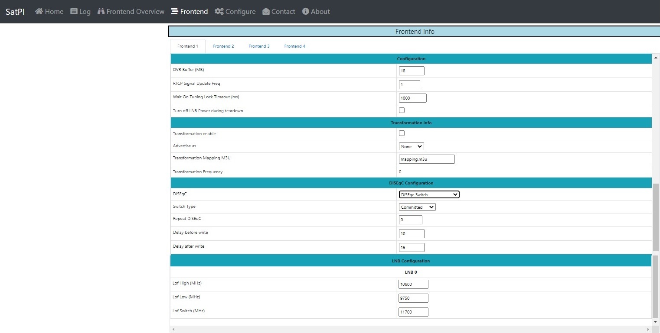This screenshot has width=660, height=333.
Task: Click the Delay after write field
Action: pyautogui.click(x=412, y=247)
